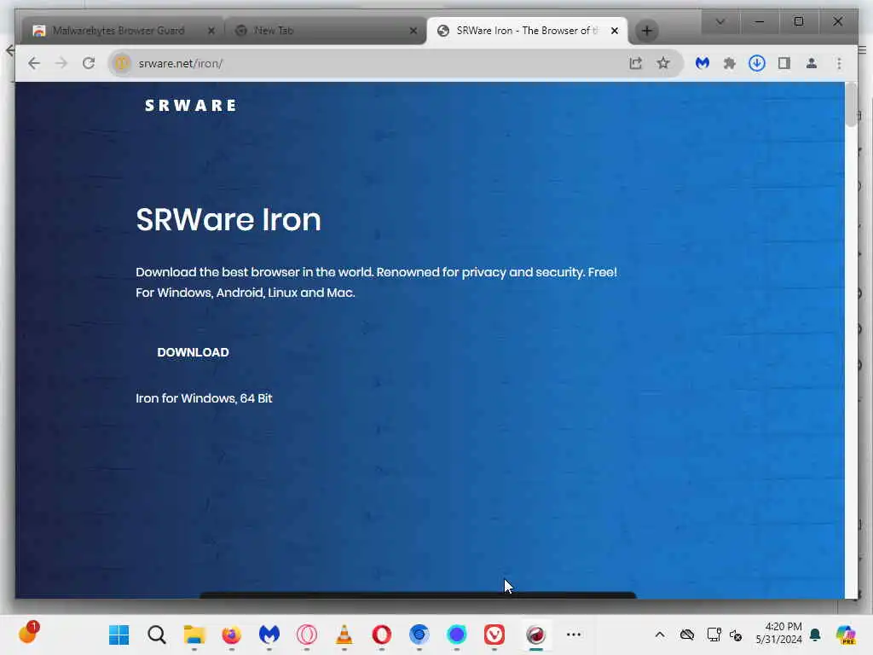Bookmark this page with the star
Image resolution: width=873 pixels, height=655 pixels.
(662, 63)
